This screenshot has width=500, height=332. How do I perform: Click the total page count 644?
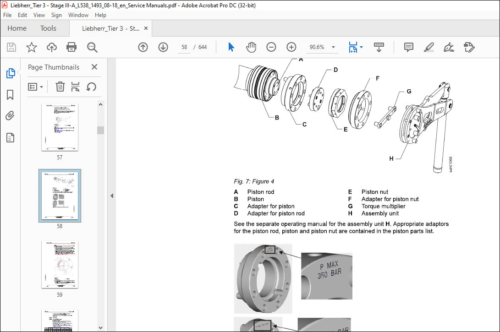coord(203,47)
